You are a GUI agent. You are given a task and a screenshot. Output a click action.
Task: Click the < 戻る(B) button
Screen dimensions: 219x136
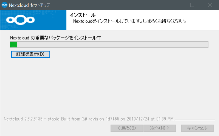tap(127, 128)
